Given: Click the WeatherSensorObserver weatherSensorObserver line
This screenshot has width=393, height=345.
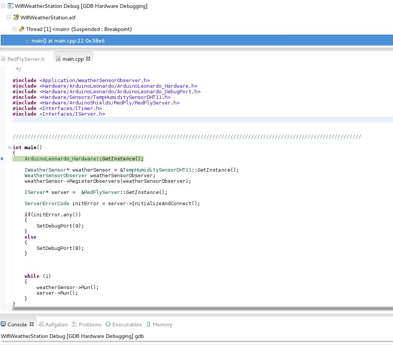Looking at the screenshot, I should click(90, 175).
